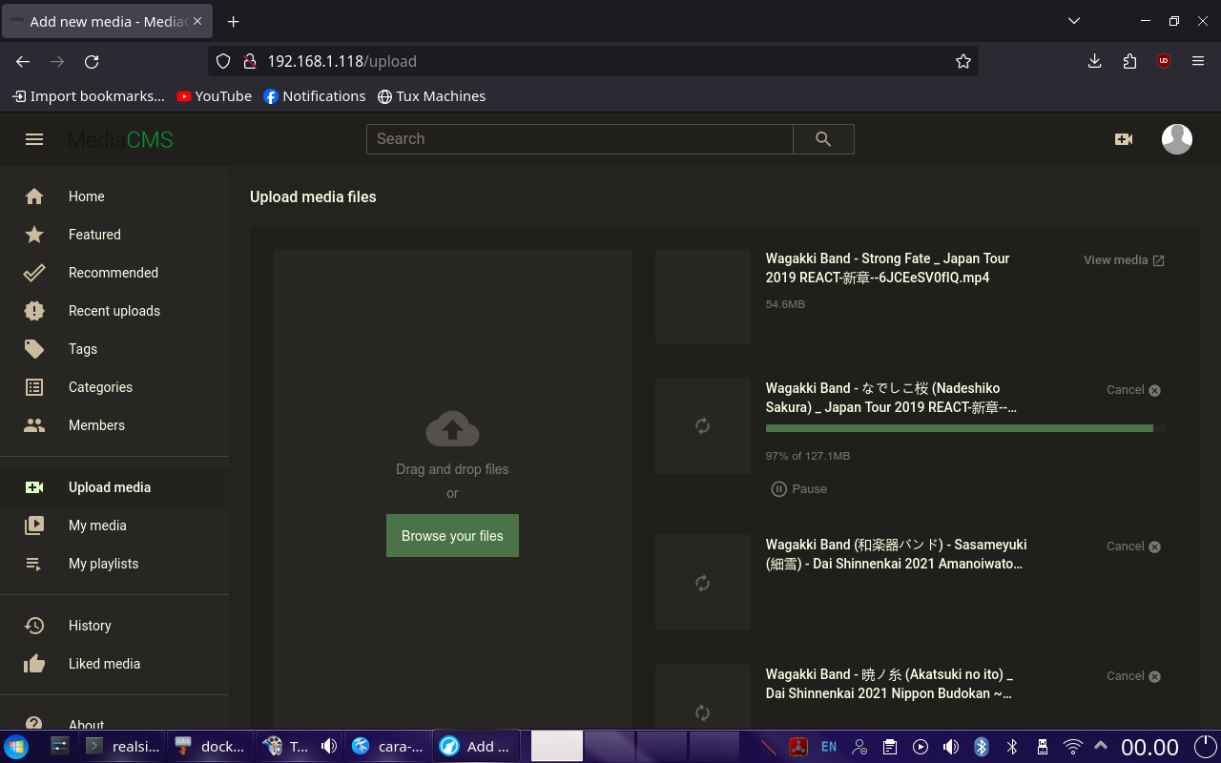Click the Sasameyuki file name text
1221x763 pixels.
coord(896,554)
